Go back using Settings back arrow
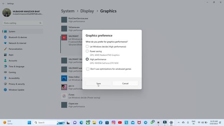Screen dimensions: 224x126 tap(3, 3)
